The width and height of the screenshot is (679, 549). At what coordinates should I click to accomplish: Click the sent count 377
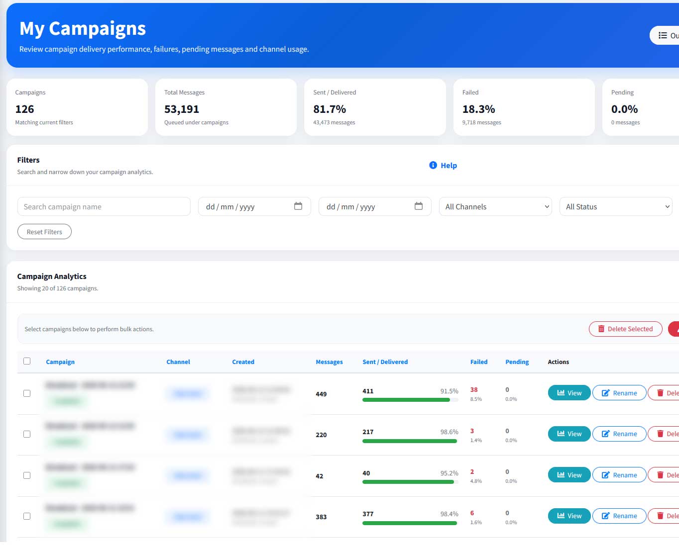point(368,514)
